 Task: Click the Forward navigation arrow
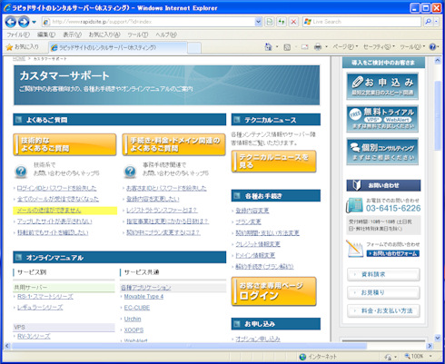pyautogui.click(x=24, y=22)
